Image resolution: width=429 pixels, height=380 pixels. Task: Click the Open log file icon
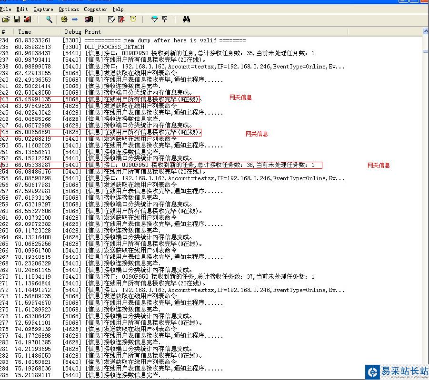[6, 19]
